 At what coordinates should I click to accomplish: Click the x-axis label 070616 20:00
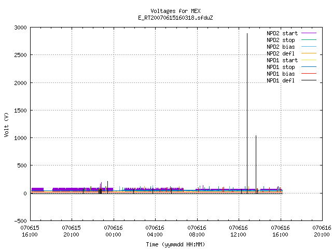pyautogui.click(x=322, y=231)
